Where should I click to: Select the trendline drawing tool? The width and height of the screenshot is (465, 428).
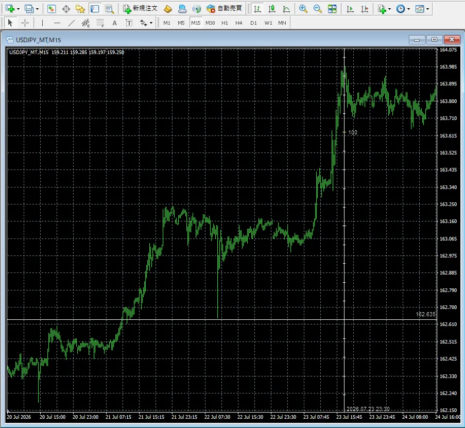(71, 23)
